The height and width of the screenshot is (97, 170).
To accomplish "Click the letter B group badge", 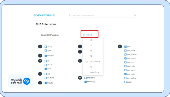I will [x=40, y=56].
